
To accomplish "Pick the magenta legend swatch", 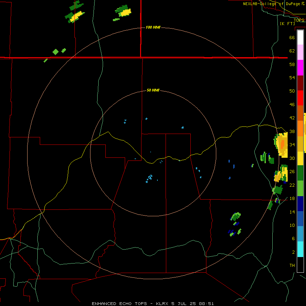I will point(300,68).
